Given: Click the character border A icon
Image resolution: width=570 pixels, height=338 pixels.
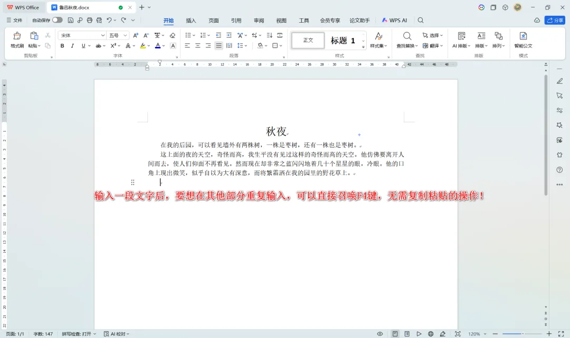Looking at the screenshot, I should [x=173, y=46].
